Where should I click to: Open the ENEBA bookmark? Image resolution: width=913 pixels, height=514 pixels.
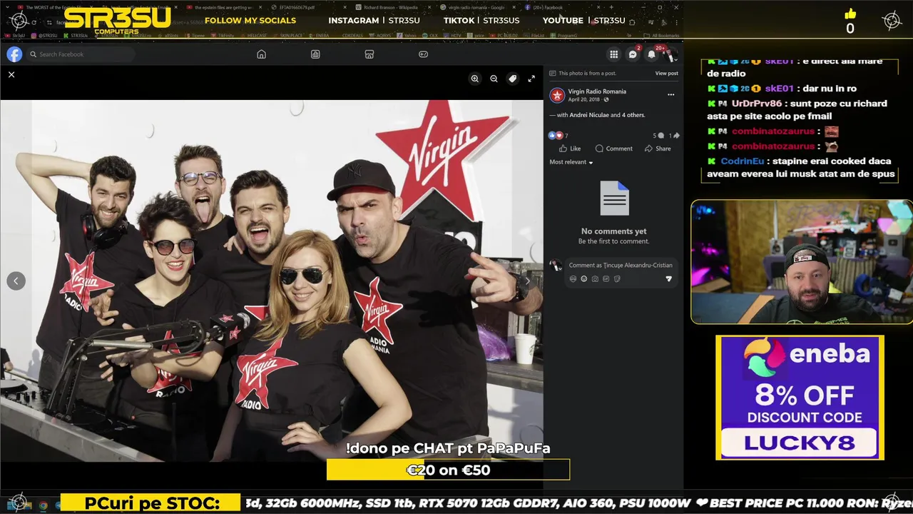point(320,35)
